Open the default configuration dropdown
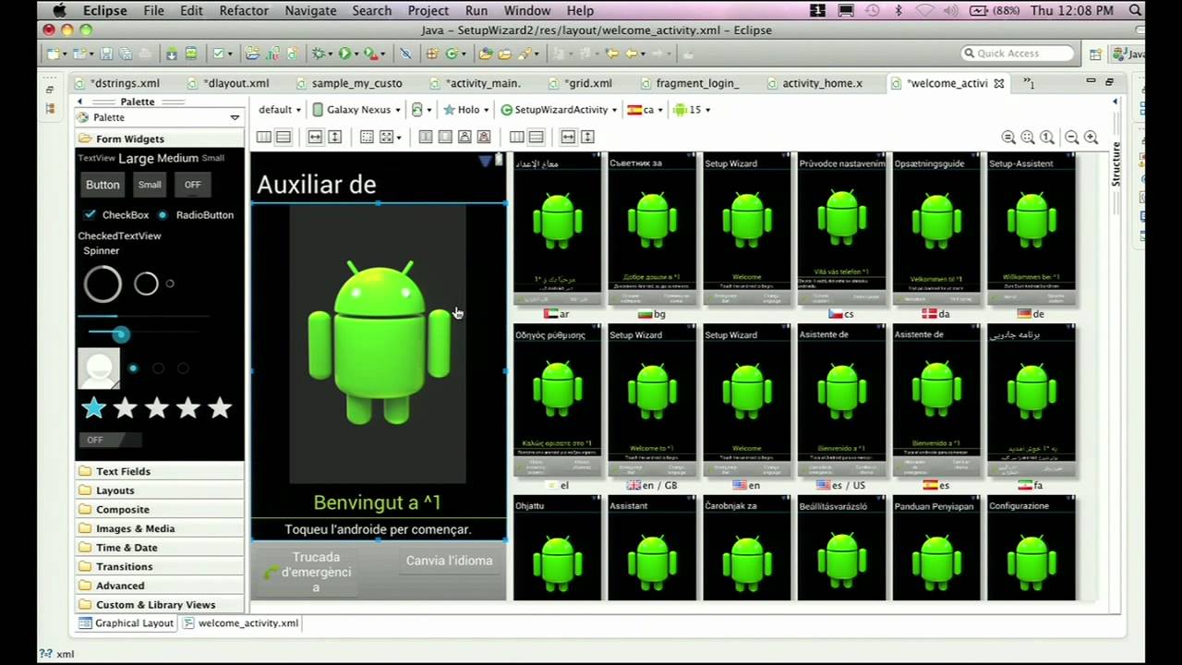The image size is (1182, 665). click(280, 109)
